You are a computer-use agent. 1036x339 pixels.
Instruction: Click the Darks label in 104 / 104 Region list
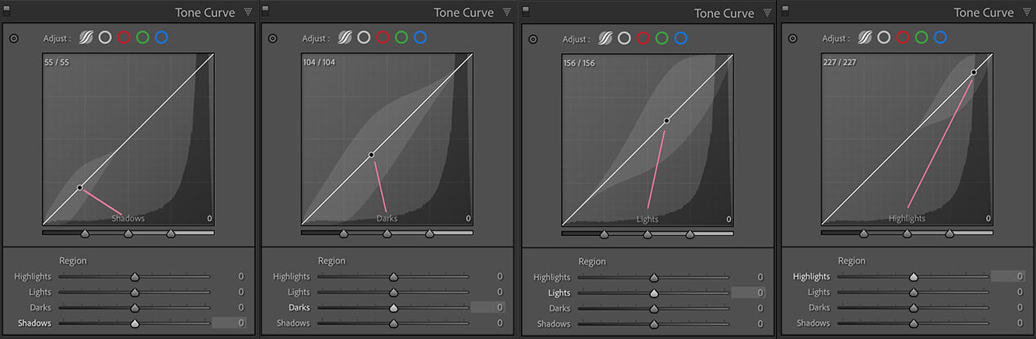coord(299,308)
